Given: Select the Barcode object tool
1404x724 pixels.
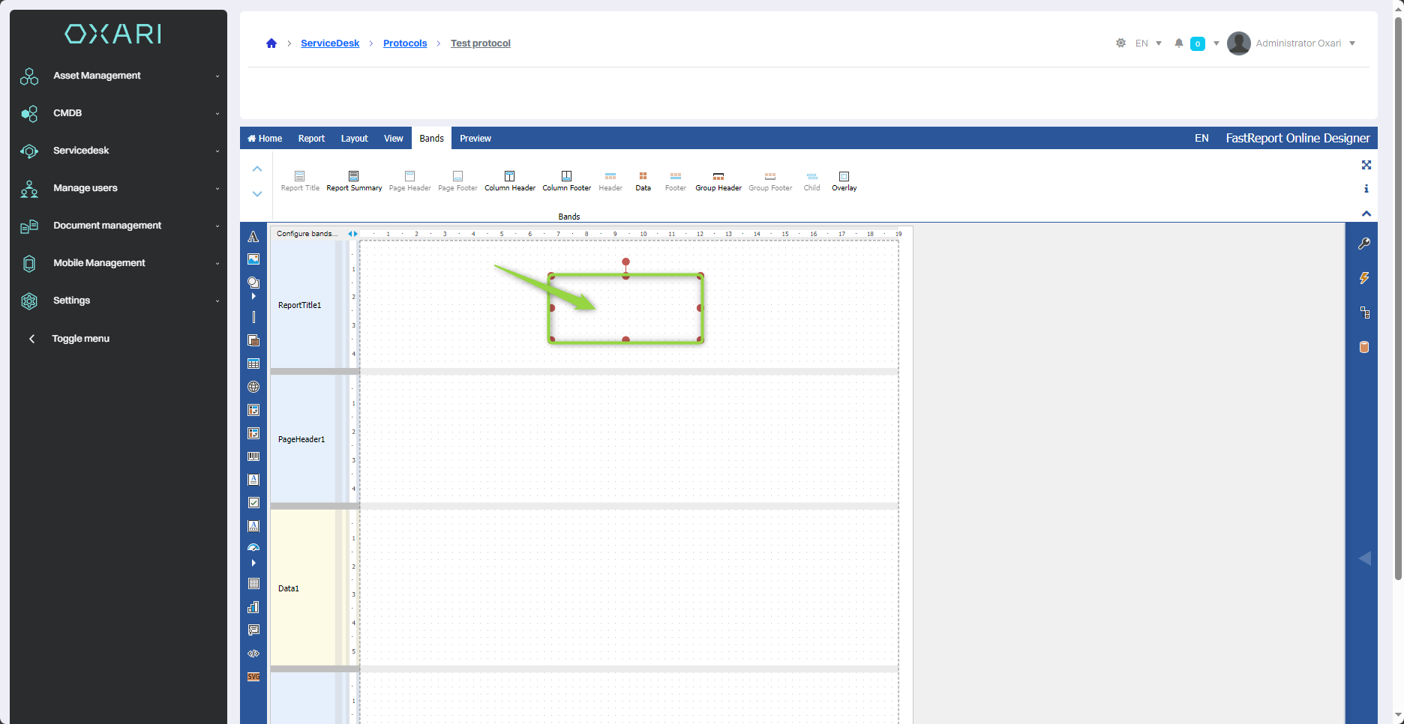Looking at the screenshot, I should coord(253,456).
